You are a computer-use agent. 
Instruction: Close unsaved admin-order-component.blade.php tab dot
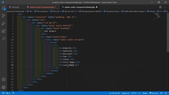(97, 7)
